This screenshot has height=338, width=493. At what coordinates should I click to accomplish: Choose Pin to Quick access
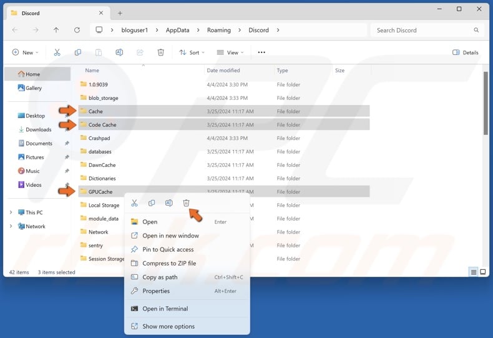click(x=187, y=249)
